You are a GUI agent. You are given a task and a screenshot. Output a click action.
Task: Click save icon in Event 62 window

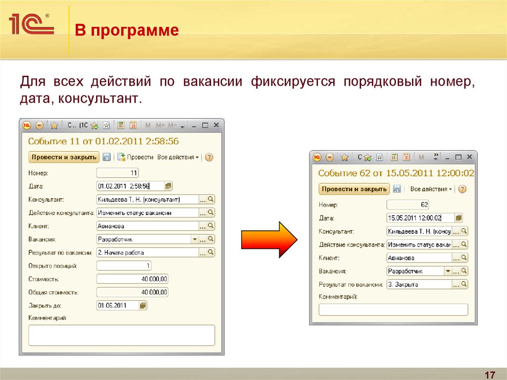coord(397,189)
